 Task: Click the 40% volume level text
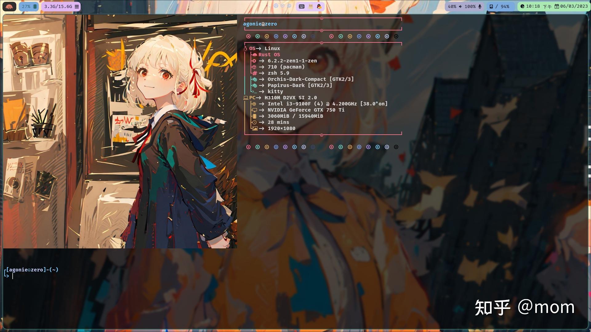(x=452, y=6)
